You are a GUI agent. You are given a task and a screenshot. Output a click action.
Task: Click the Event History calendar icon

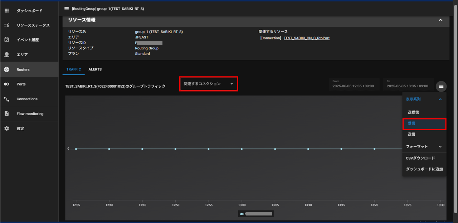point(6,40)
